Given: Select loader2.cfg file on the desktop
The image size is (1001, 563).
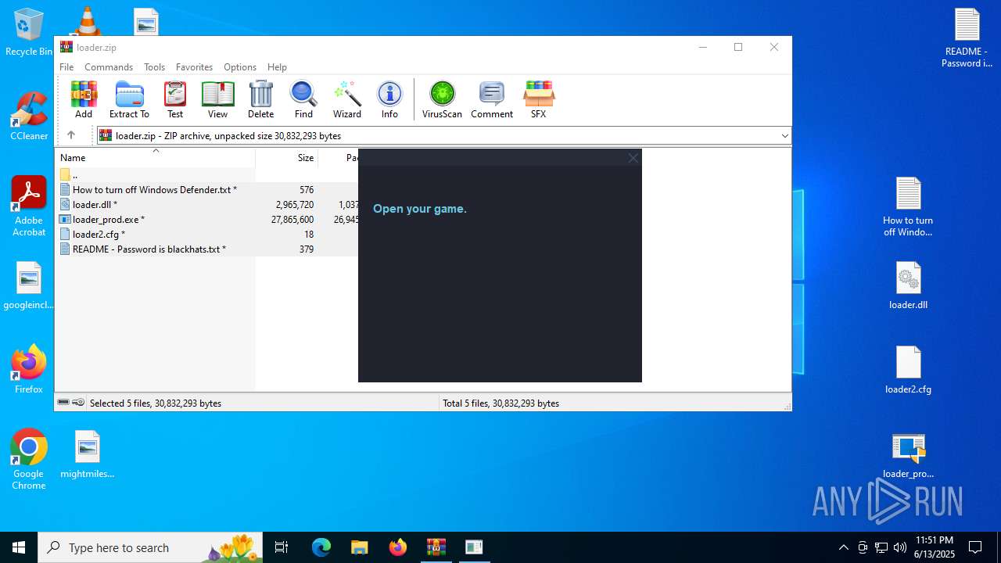Looking at the screenshot, I should click(908, 369).
